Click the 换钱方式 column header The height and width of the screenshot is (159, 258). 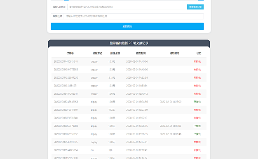tap(97, 53)
